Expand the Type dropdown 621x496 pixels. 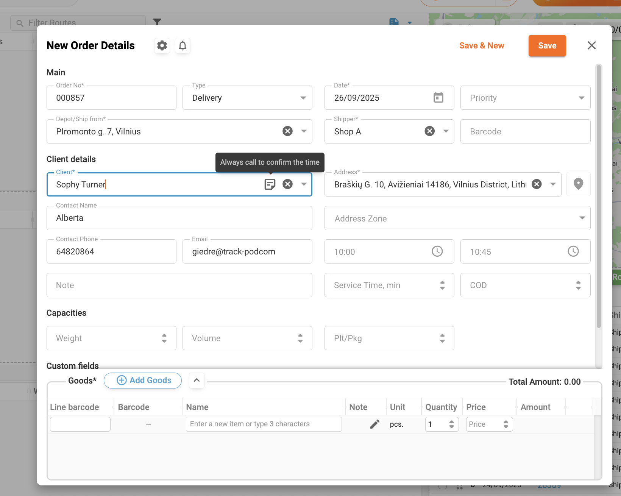point(303,98)
